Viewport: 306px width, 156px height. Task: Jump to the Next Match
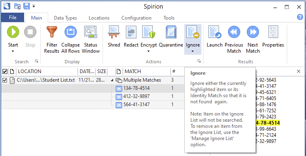[x=253, y=40]
